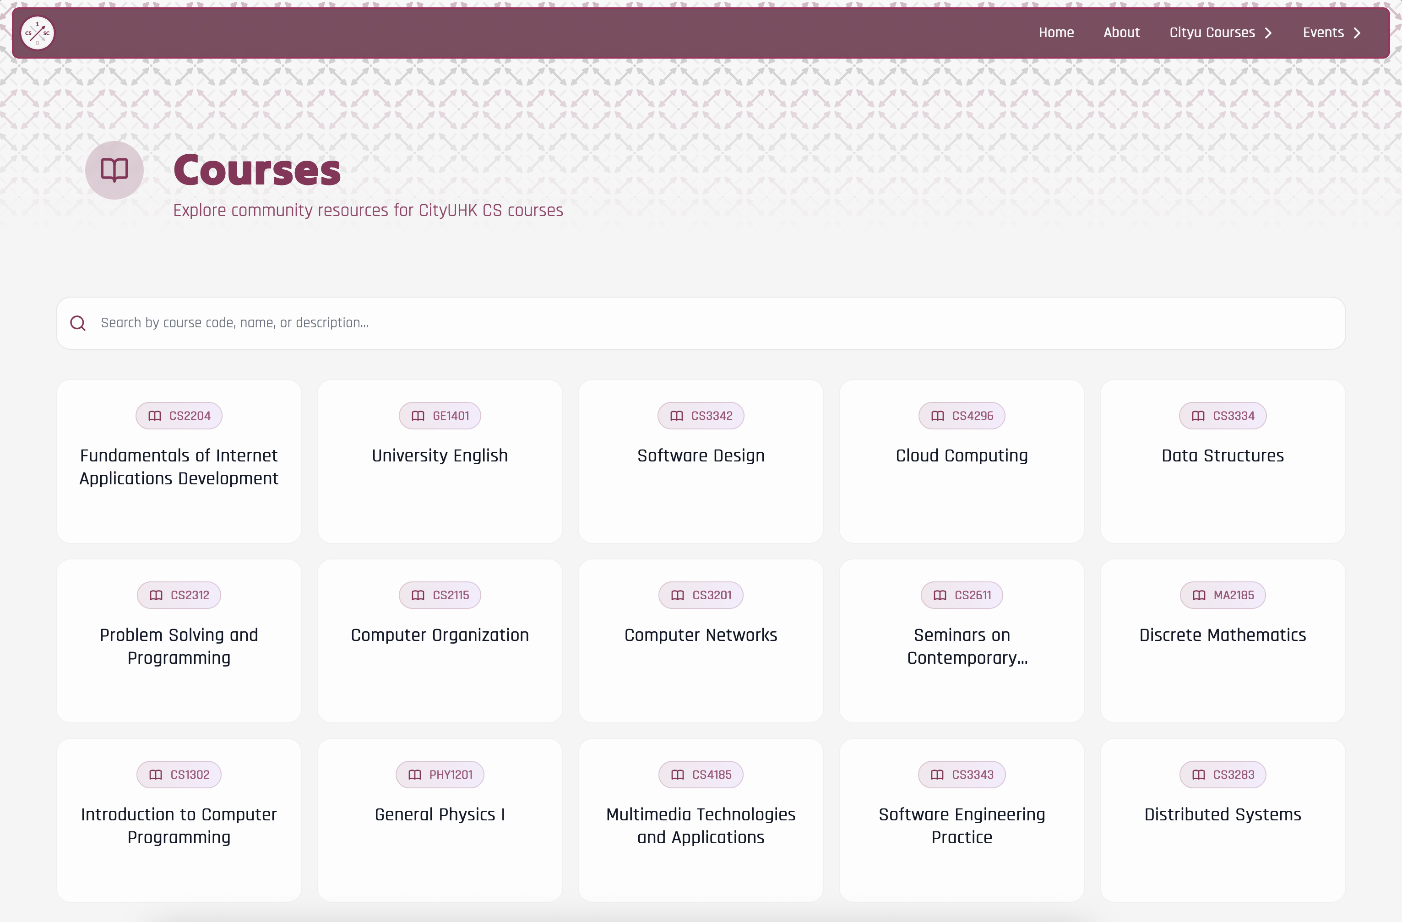Click the book icon on the MA2185 badge
The width and height of the screenshot is (1402, 922).
[1198, 595]
